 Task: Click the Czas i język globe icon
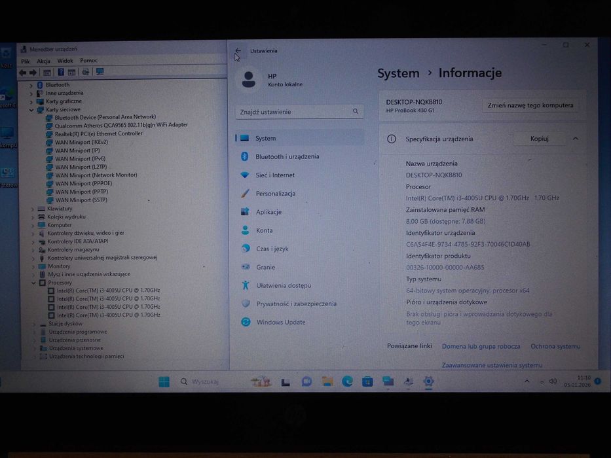(246, 248)
